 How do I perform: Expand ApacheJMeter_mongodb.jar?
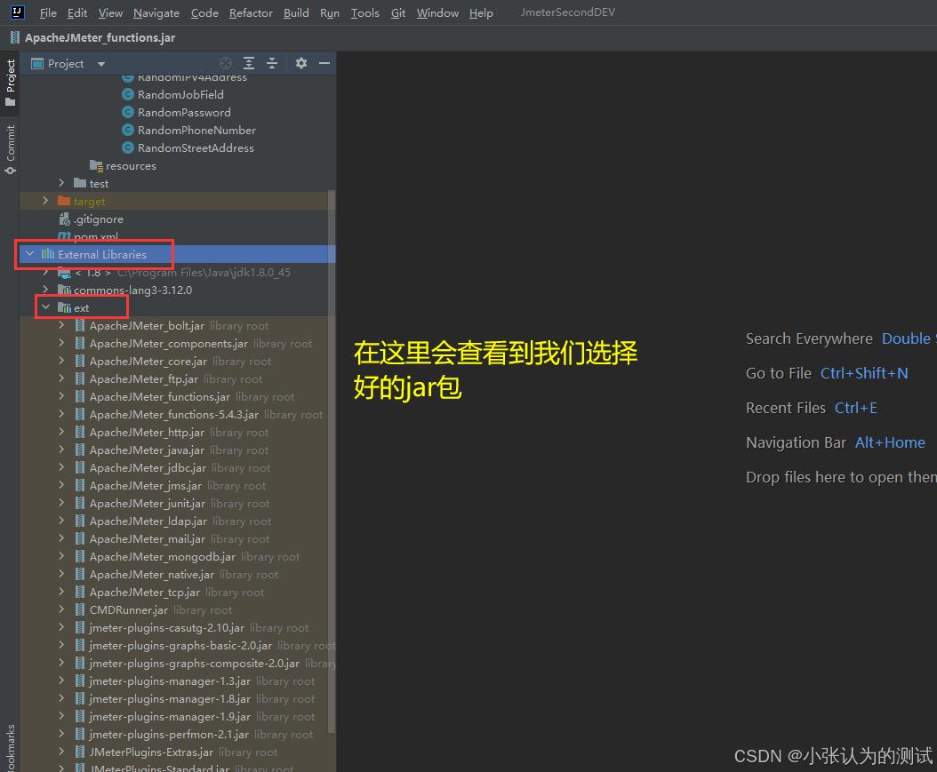[61, 556]
